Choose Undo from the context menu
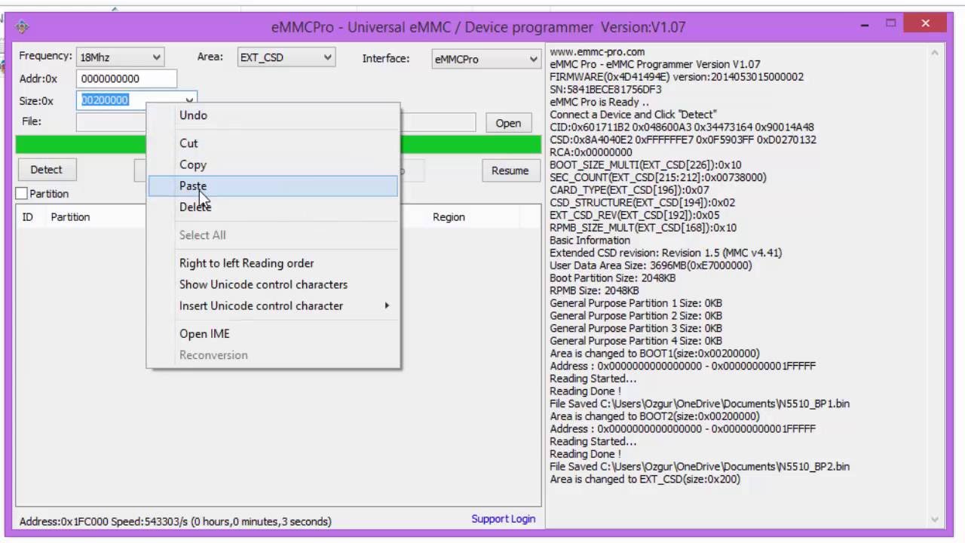Image resolution: width=965 pixels, height=543 pixels. point(273,115)
